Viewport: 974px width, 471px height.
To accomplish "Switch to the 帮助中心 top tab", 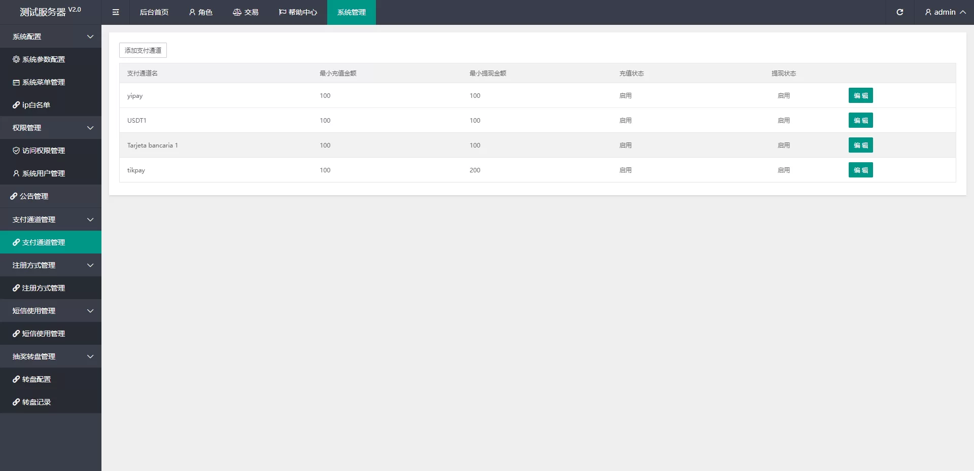I will tap(298, 12).
